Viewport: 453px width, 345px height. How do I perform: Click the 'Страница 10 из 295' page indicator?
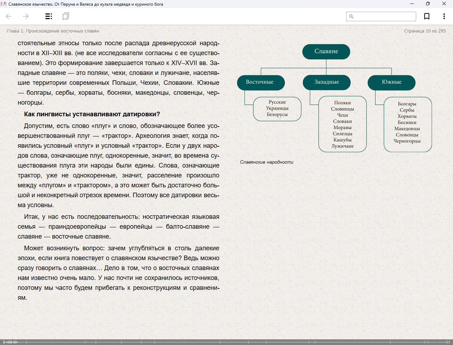(x=425, y=31)
